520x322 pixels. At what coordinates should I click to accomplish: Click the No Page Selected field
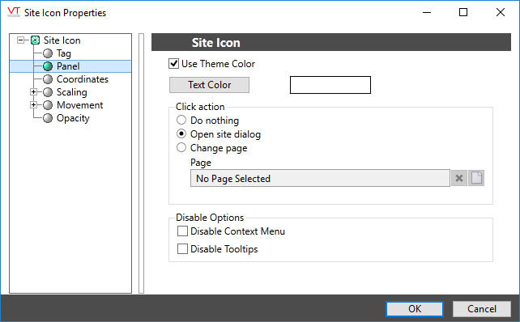tap(320, 178)
